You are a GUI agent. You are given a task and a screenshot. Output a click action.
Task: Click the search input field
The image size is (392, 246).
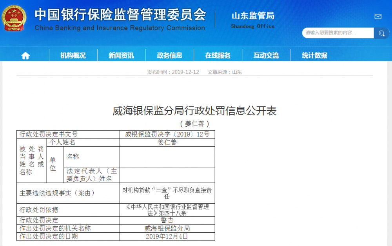point(337,33)
